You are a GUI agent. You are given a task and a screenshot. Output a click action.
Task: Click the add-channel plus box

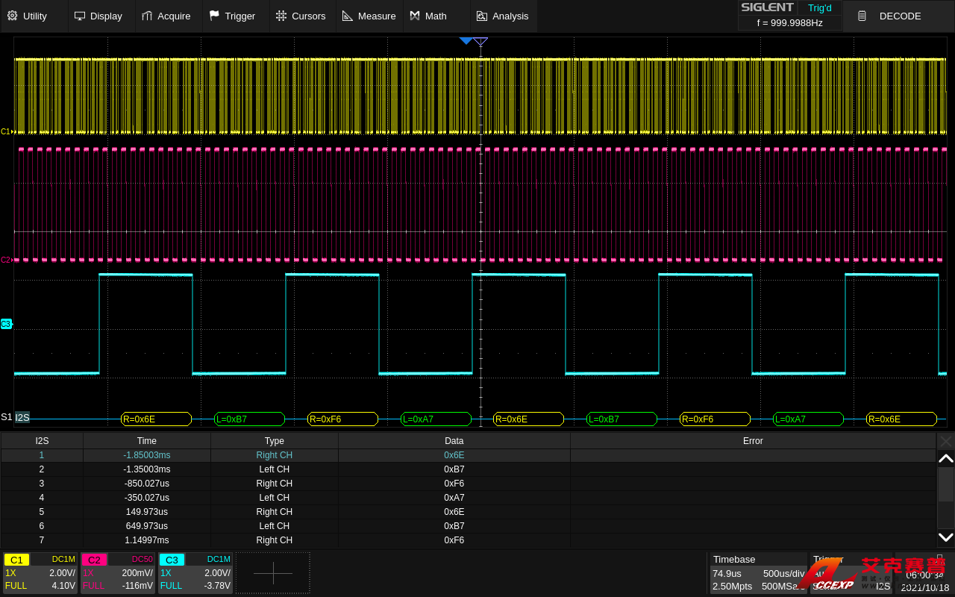(272, 573)
